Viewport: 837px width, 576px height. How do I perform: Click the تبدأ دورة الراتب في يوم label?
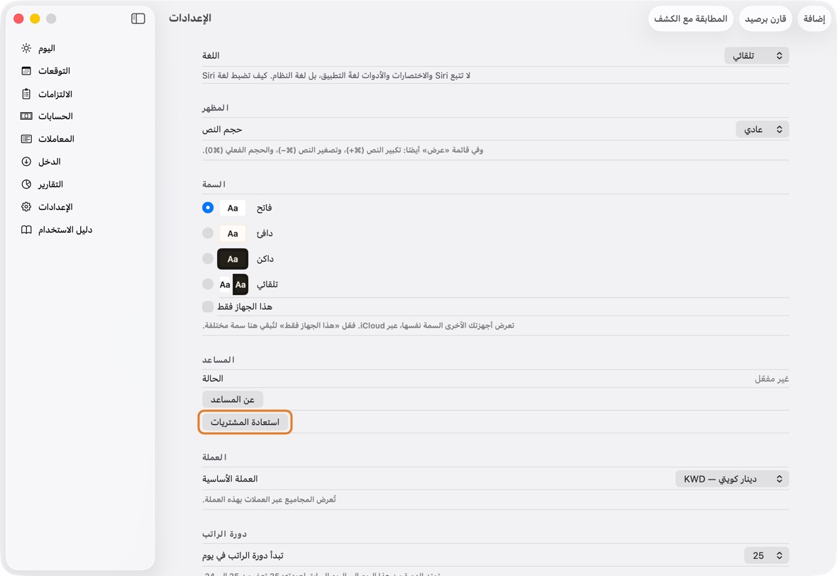[x=243, y=555]
